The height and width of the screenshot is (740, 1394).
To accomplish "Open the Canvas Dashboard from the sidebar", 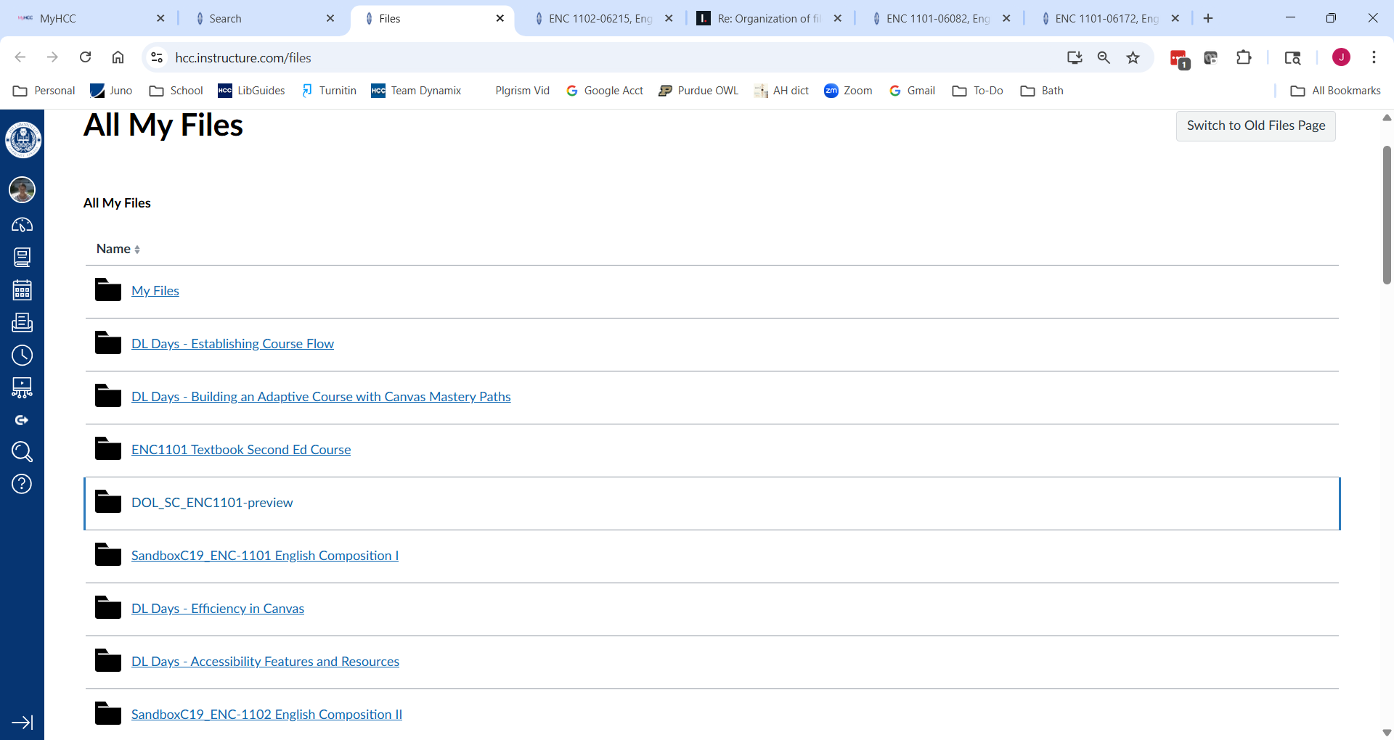I will click(x=23, y=225).
